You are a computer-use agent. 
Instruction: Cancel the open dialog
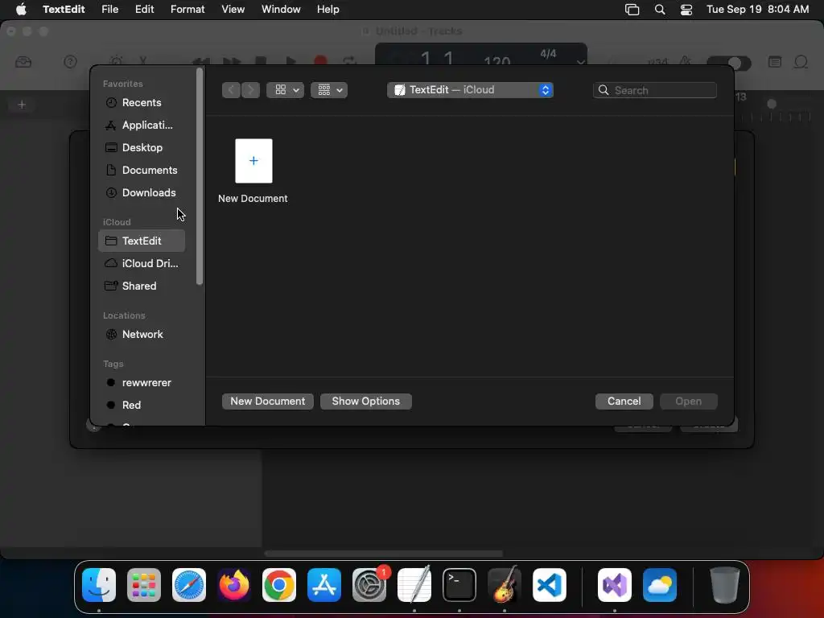pyautogui.click(x=624, y=401)
